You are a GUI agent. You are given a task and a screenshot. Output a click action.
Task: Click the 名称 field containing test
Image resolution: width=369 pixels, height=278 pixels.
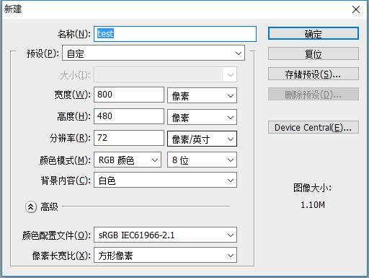pyautogui.click(x=175, y=34)
